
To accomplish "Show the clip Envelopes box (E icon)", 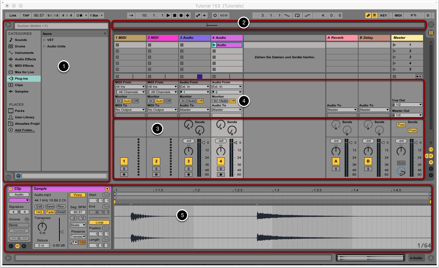I will [x=24, y=246].
